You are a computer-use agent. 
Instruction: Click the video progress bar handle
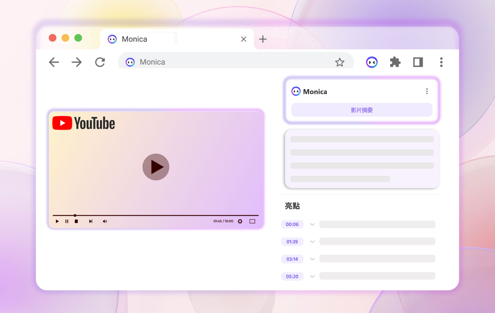(x=75, y=215)
